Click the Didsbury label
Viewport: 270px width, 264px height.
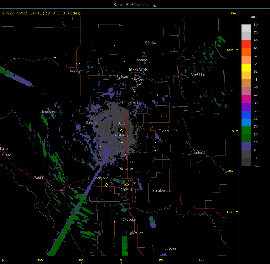[x=120, y=135]
